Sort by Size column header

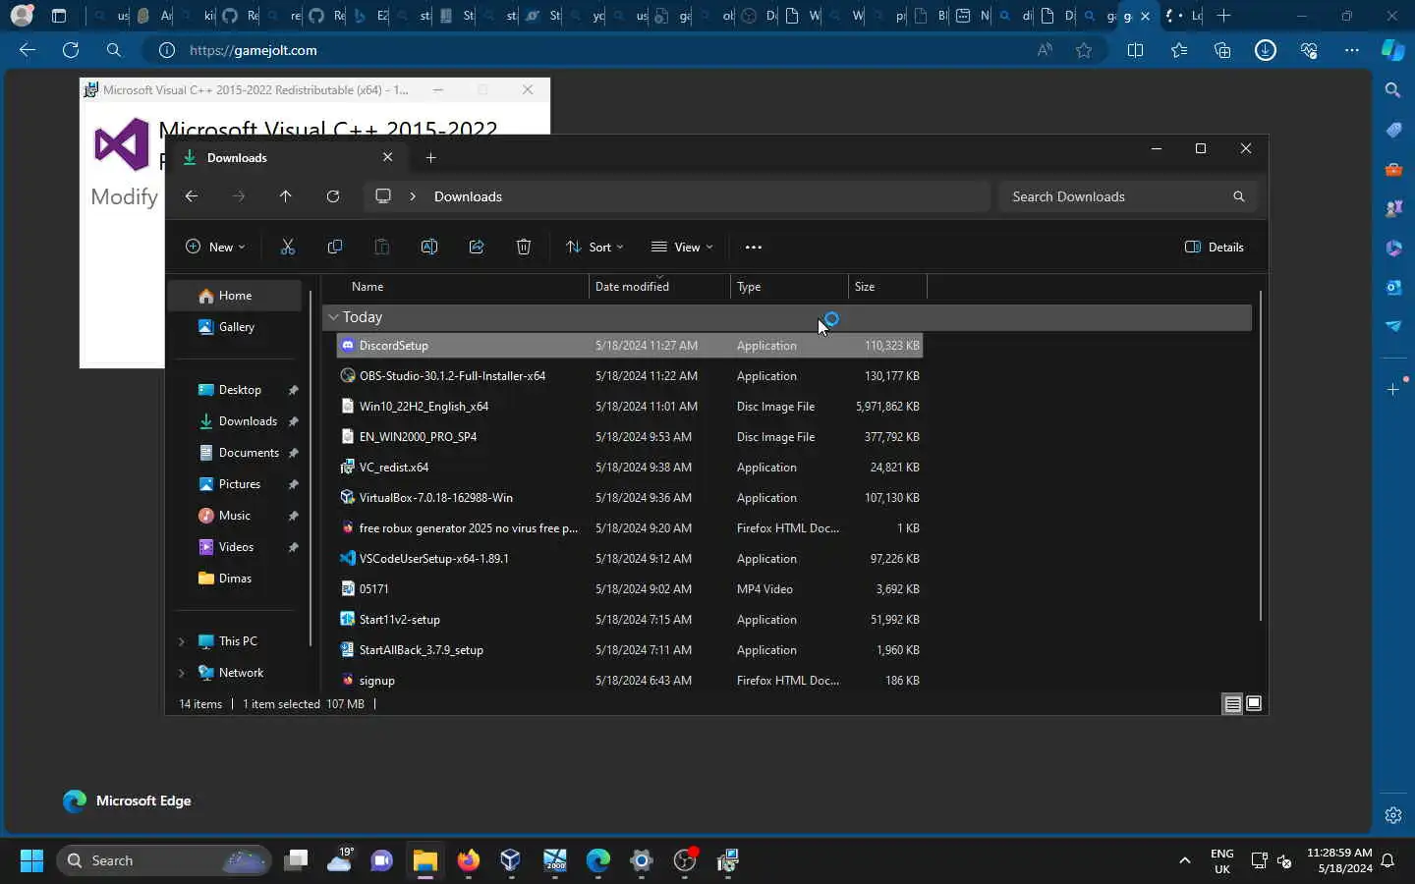[x=888, y=287]
